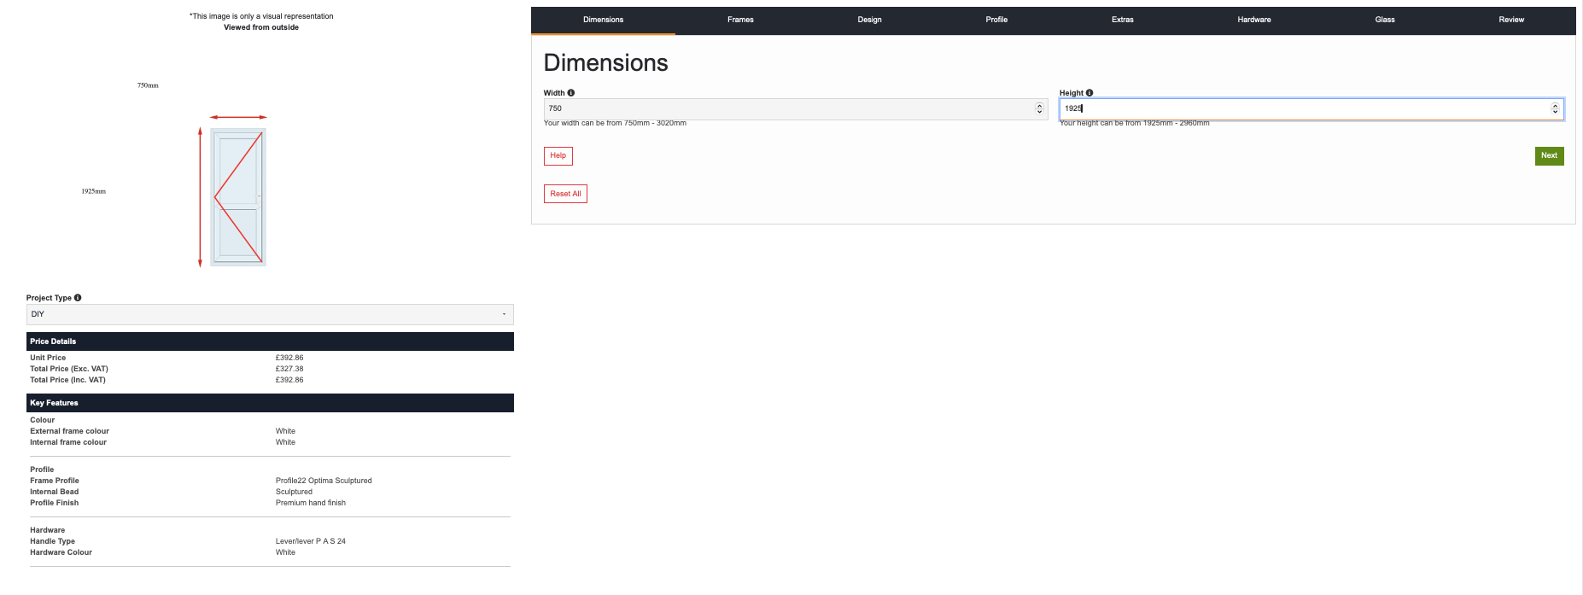
Task: Click into the Width input field
Action: [786, 108]
